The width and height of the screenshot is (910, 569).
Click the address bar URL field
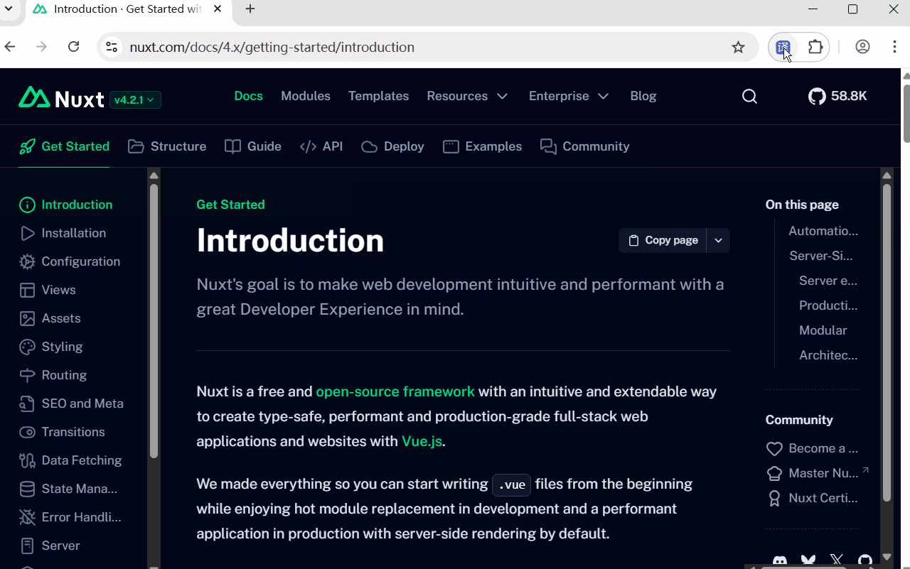[427, 48]
